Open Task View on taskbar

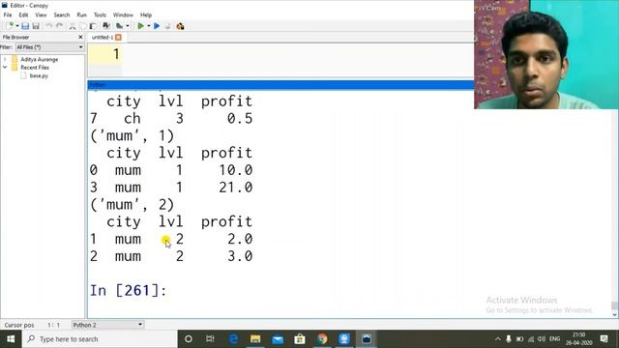pos(210,339)
